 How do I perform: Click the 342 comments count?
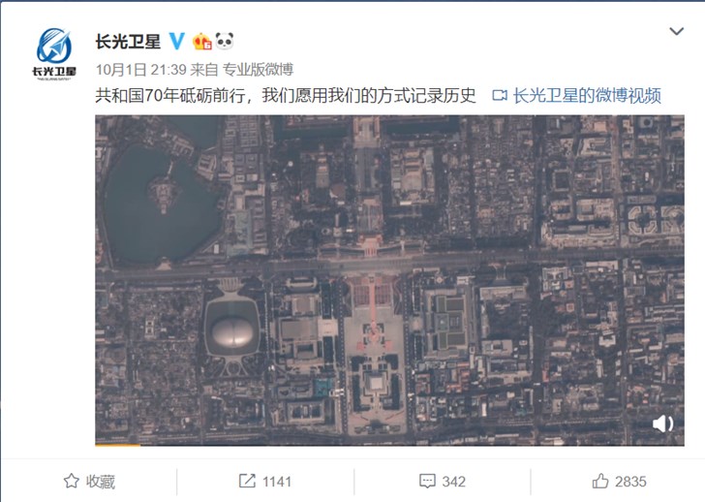tap(453, 482)
